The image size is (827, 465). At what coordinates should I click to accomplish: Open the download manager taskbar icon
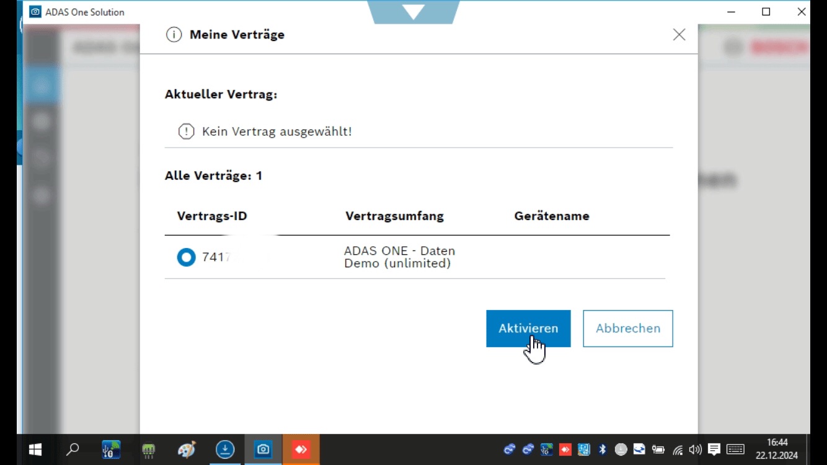tap(225, 449)
